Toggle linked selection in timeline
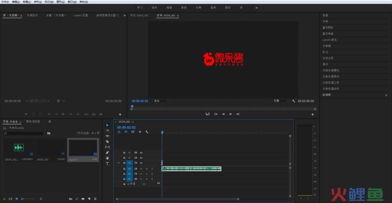 tap(133, 132)
